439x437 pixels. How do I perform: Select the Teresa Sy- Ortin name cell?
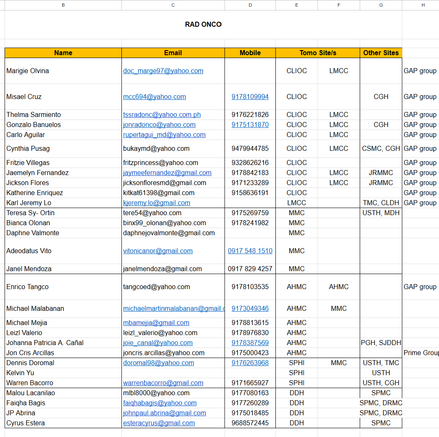pyautogui.click(x=63, y=213)
